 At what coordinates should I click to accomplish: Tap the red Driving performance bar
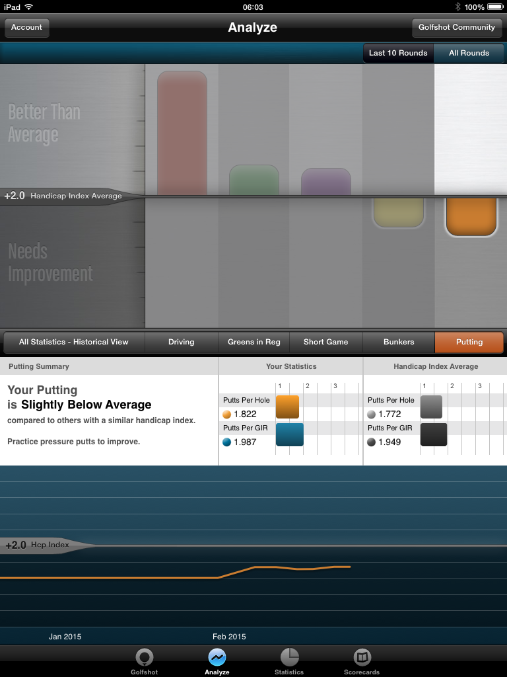[x=182, y=132]
